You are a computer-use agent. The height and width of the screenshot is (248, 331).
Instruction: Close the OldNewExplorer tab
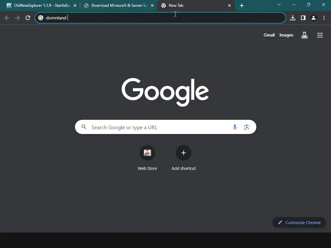[x=75, y=5]
